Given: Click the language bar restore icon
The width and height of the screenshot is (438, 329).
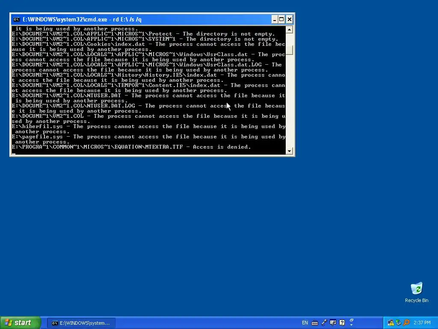Looking at the screenshot, I should [352, 320].
